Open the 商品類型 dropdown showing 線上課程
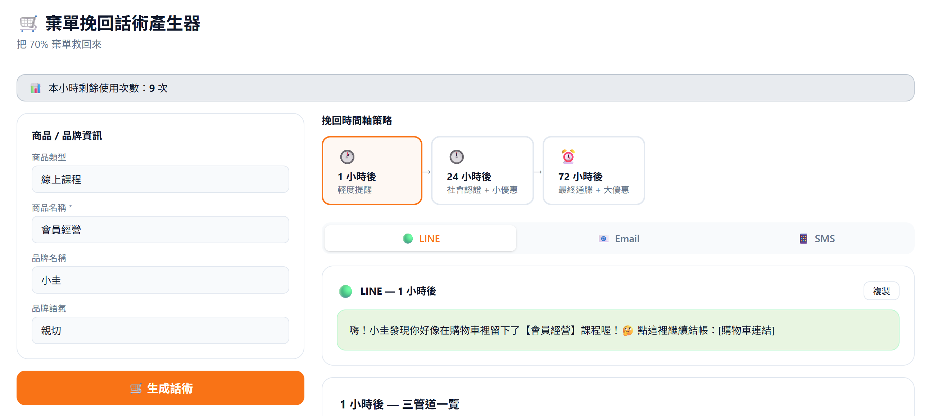The width and height of the screenshot is (942, 416). [160, 179]
